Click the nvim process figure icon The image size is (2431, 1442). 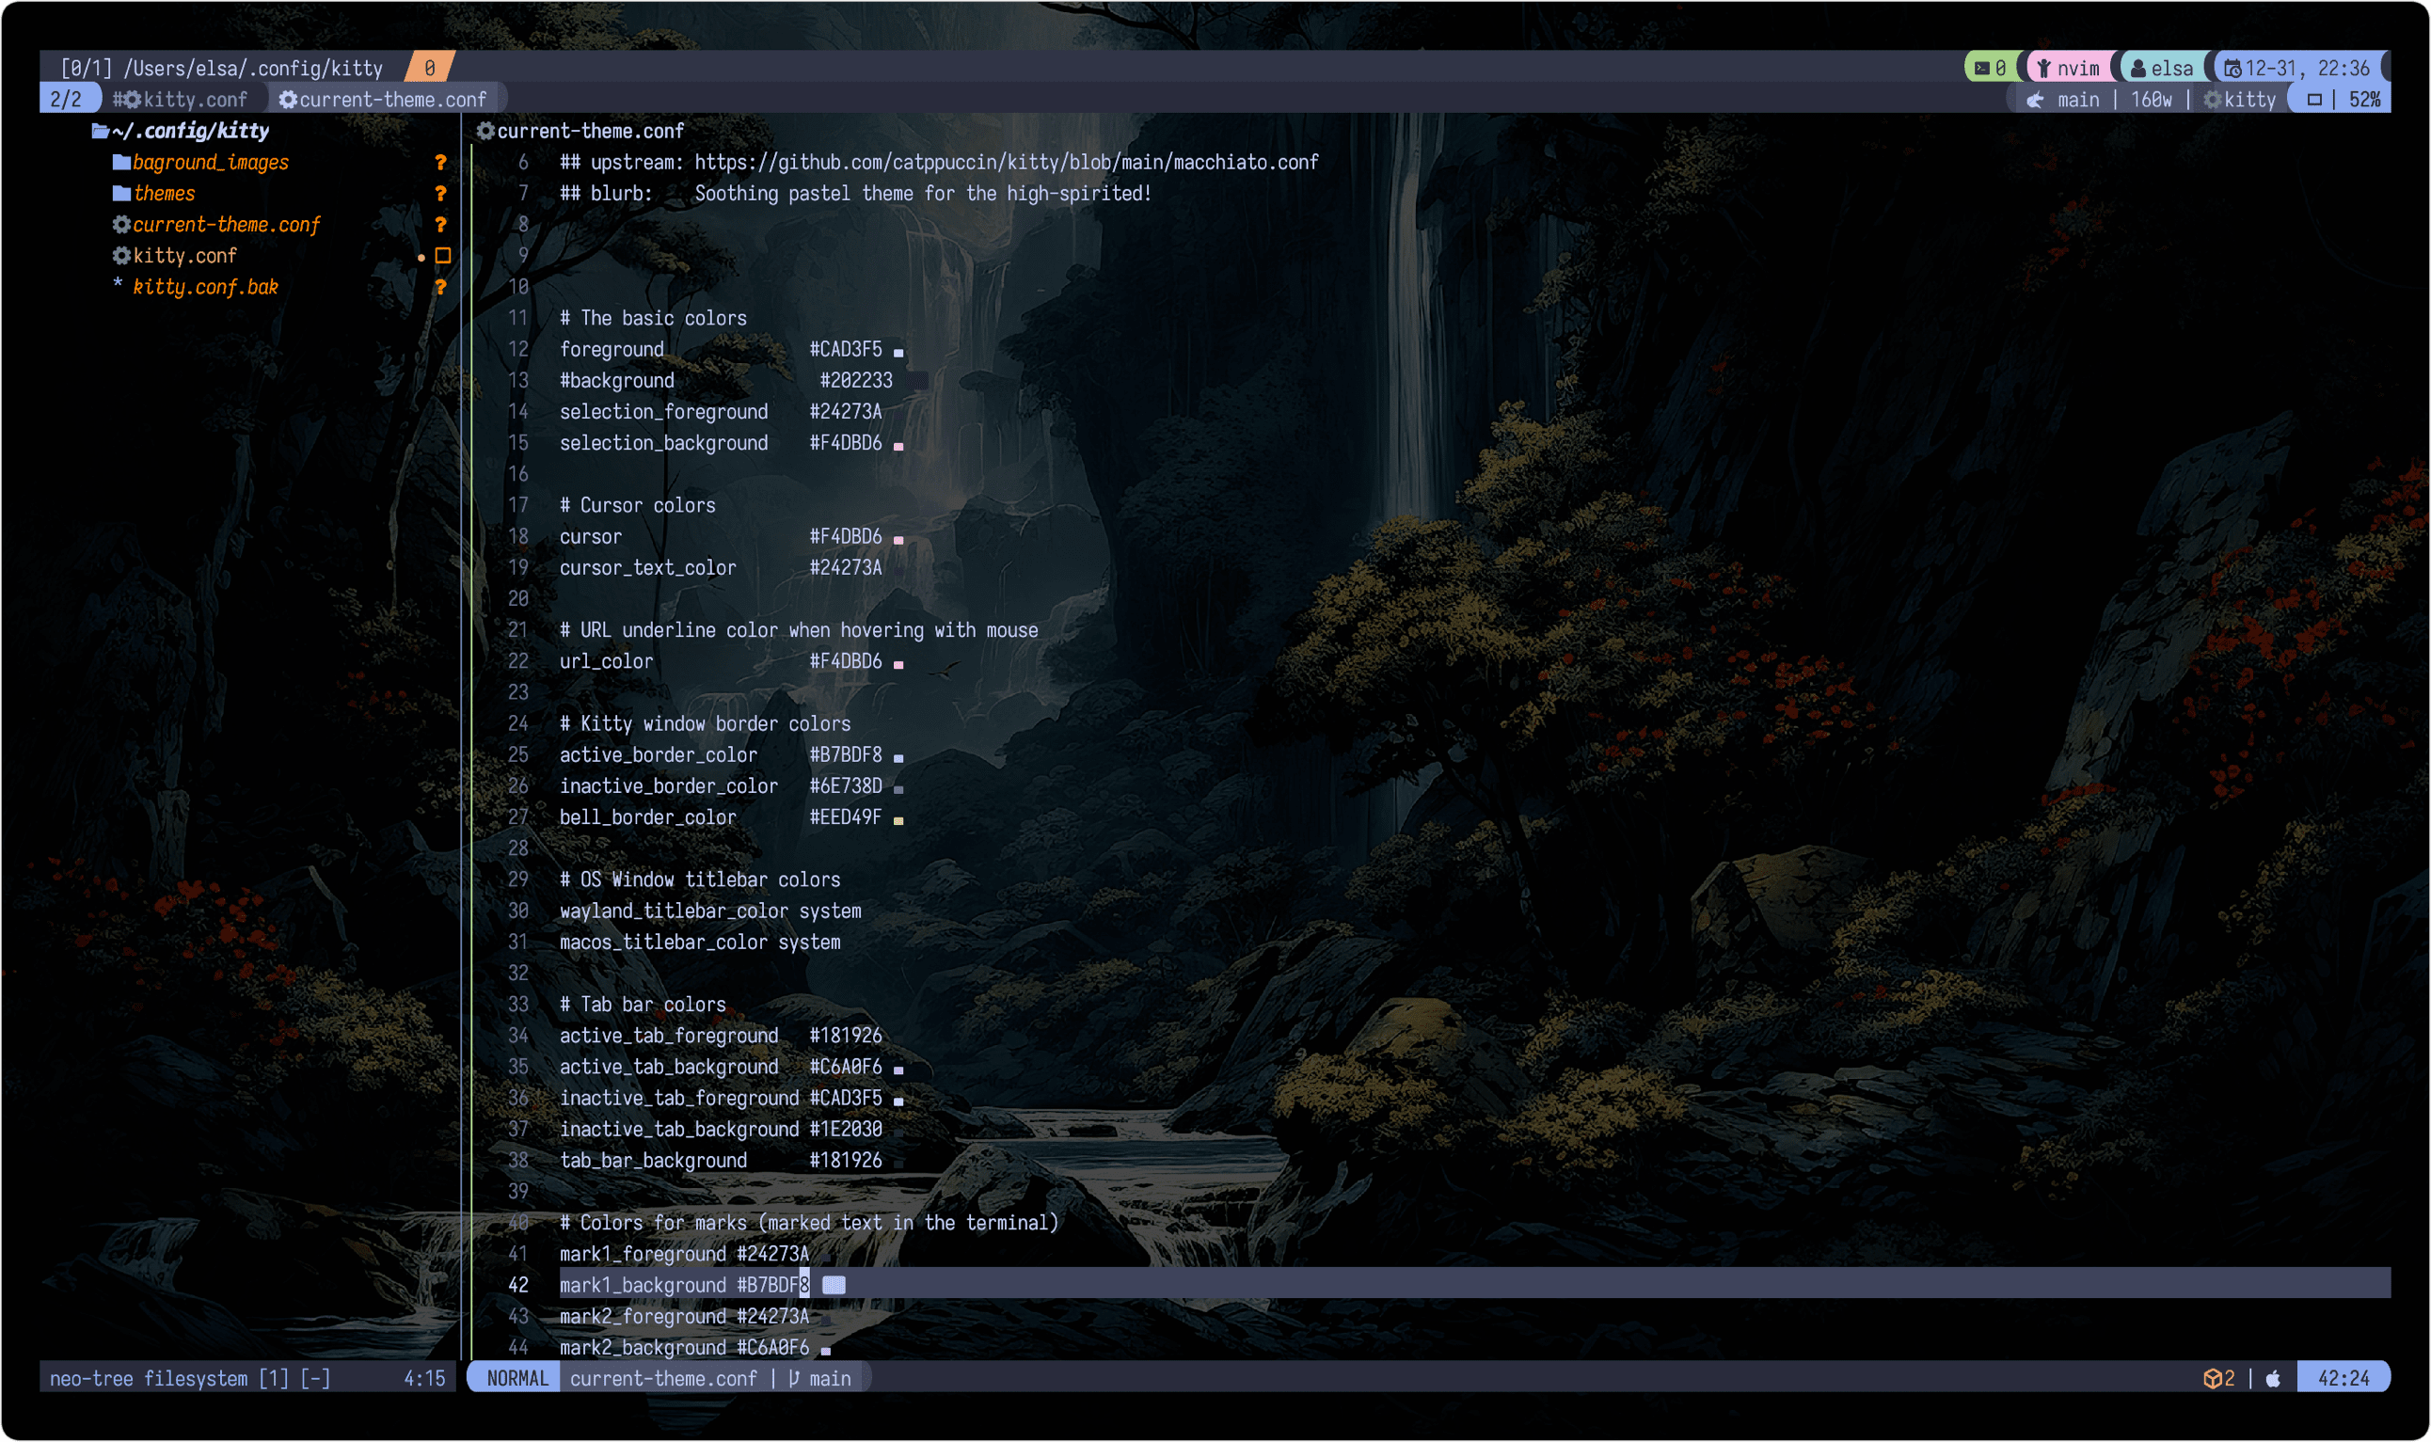(x=2044, y=68)
